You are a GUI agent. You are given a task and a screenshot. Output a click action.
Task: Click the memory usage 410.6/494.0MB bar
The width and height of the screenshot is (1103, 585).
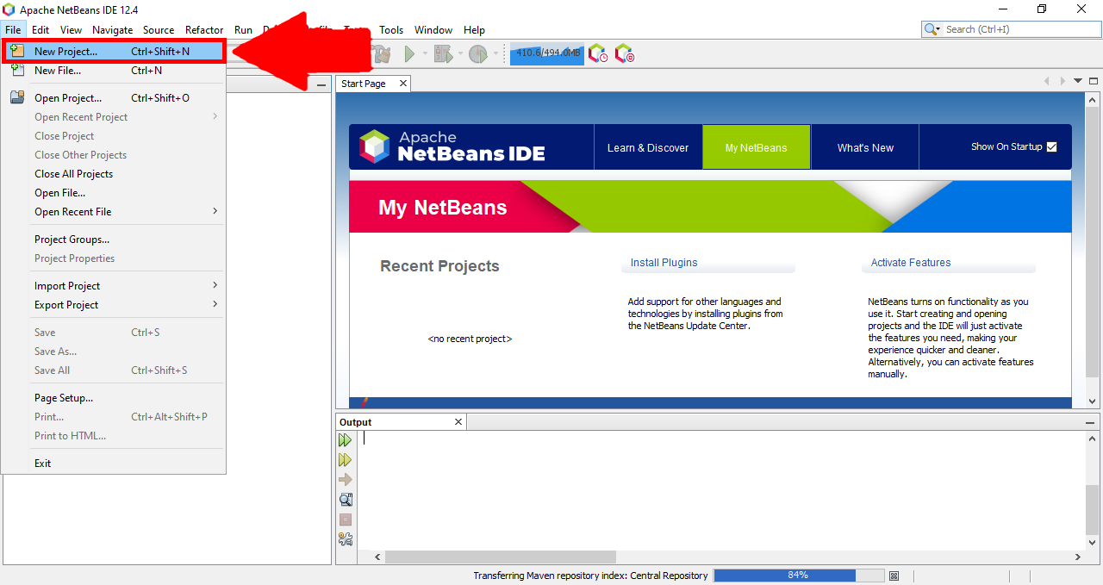coord(548,53)
